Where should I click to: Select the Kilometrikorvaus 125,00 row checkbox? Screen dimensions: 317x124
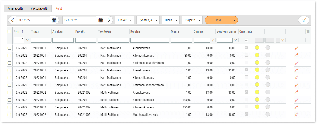point(9,107)
